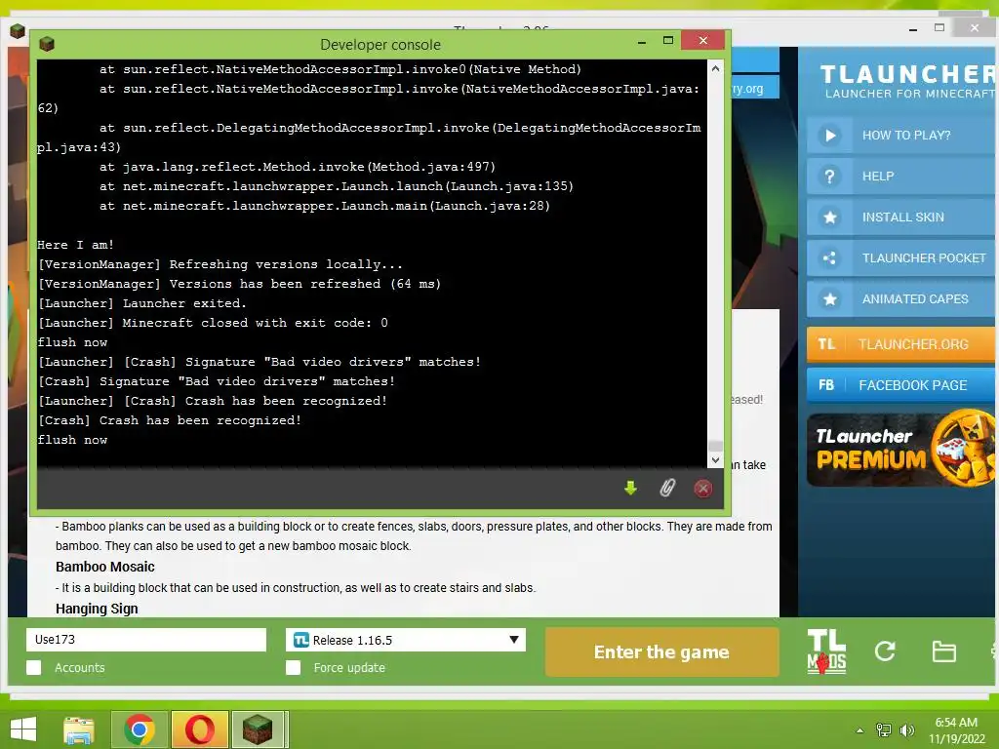999x749 pixels.
Task: Click 'Minecraft closed with exit code: 0' line
Action: click(x=255, y=323)
